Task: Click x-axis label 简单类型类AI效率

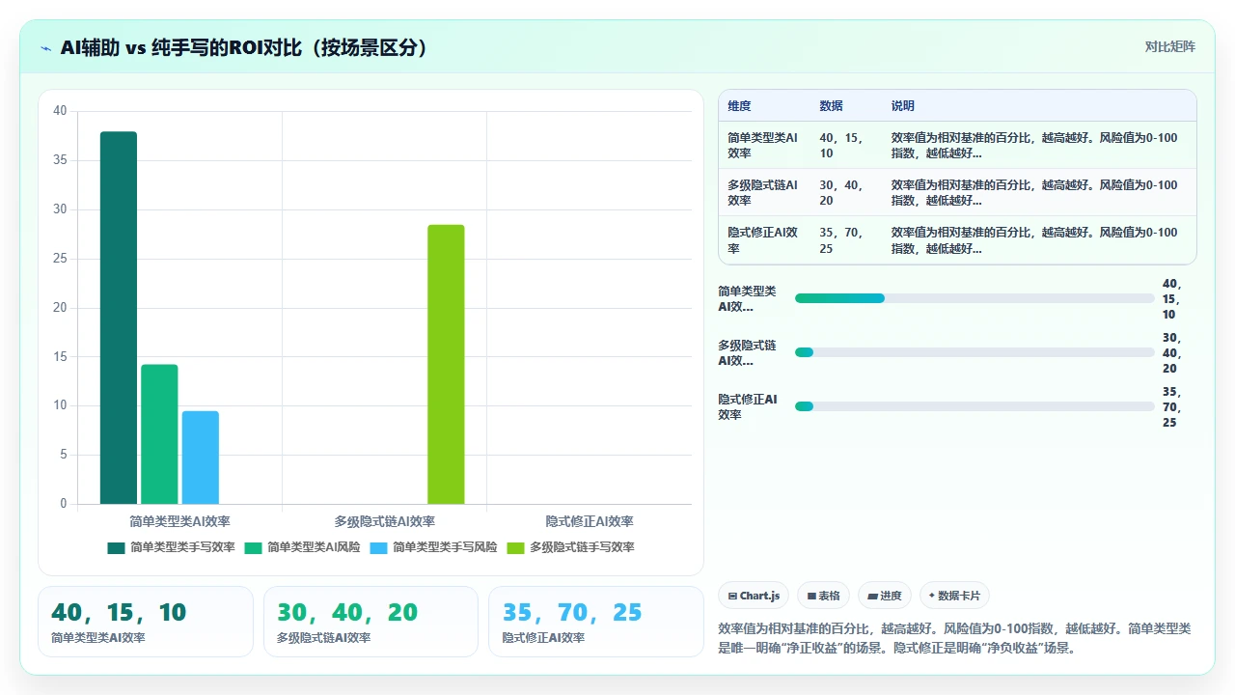Action: coord(180,521)
